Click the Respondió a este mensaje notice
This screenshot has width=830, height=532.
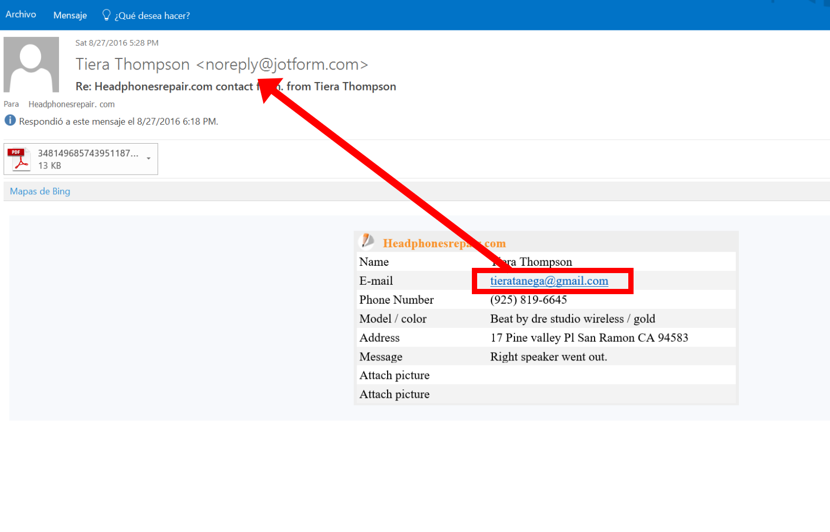pos(118,122)
